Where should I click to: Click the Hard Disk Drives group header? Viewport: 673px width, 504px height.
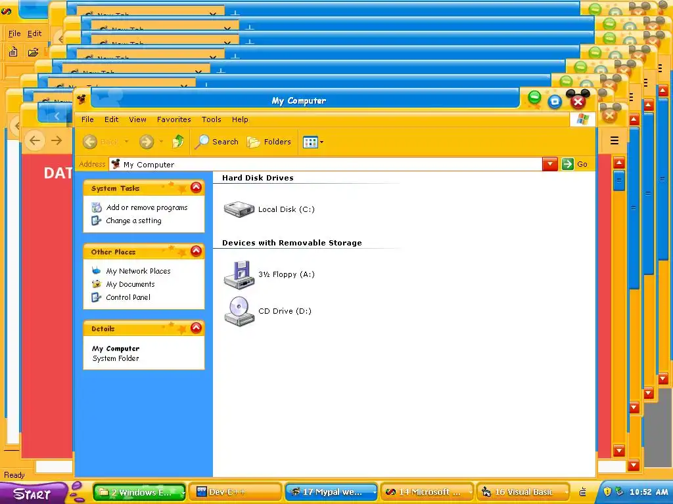258,178
